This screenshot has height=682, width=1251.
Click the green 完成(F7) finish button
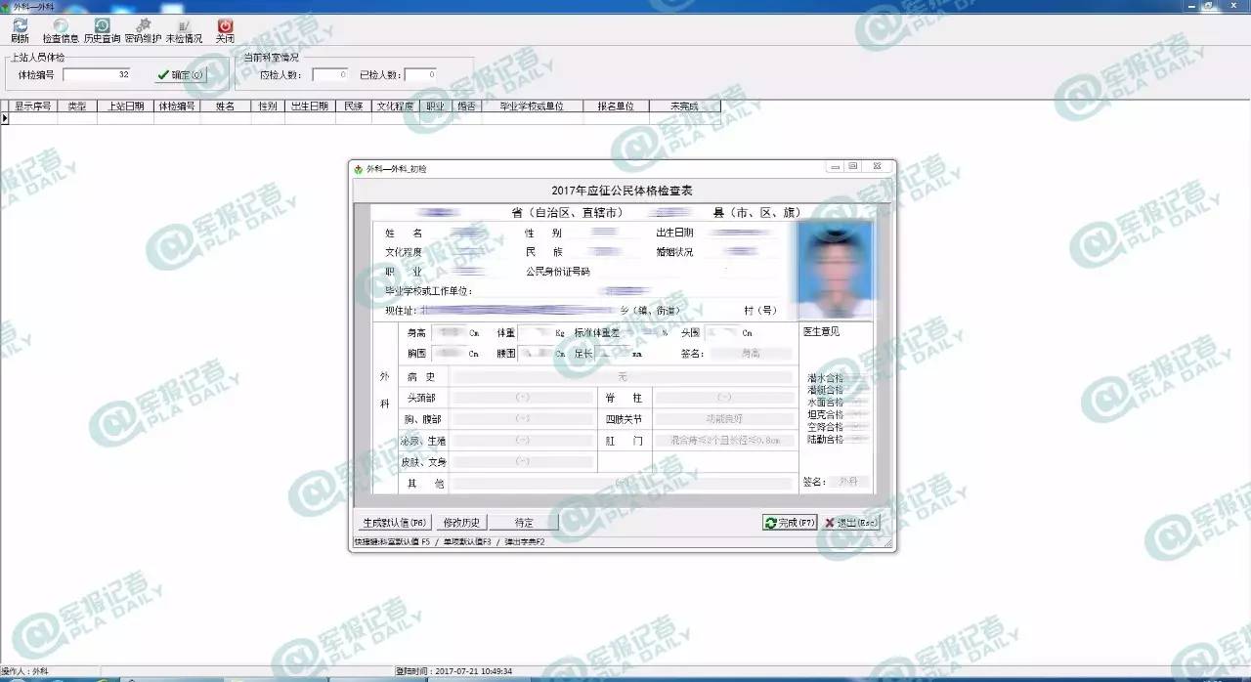tap(789, 523)
